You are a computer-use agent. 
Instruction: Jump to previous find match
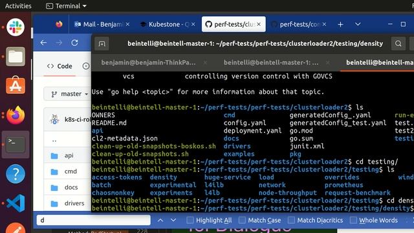click(160, 220)
